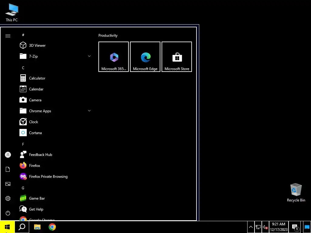The height and width of the screenshot is (233, 311).
Task: Open the 7-Zip folder icon
Action: [x=23, y=56]
